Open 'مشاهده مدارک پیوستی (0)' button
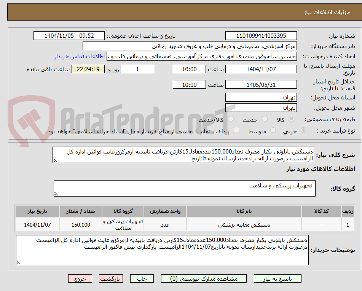 click(x=204, y=278)
